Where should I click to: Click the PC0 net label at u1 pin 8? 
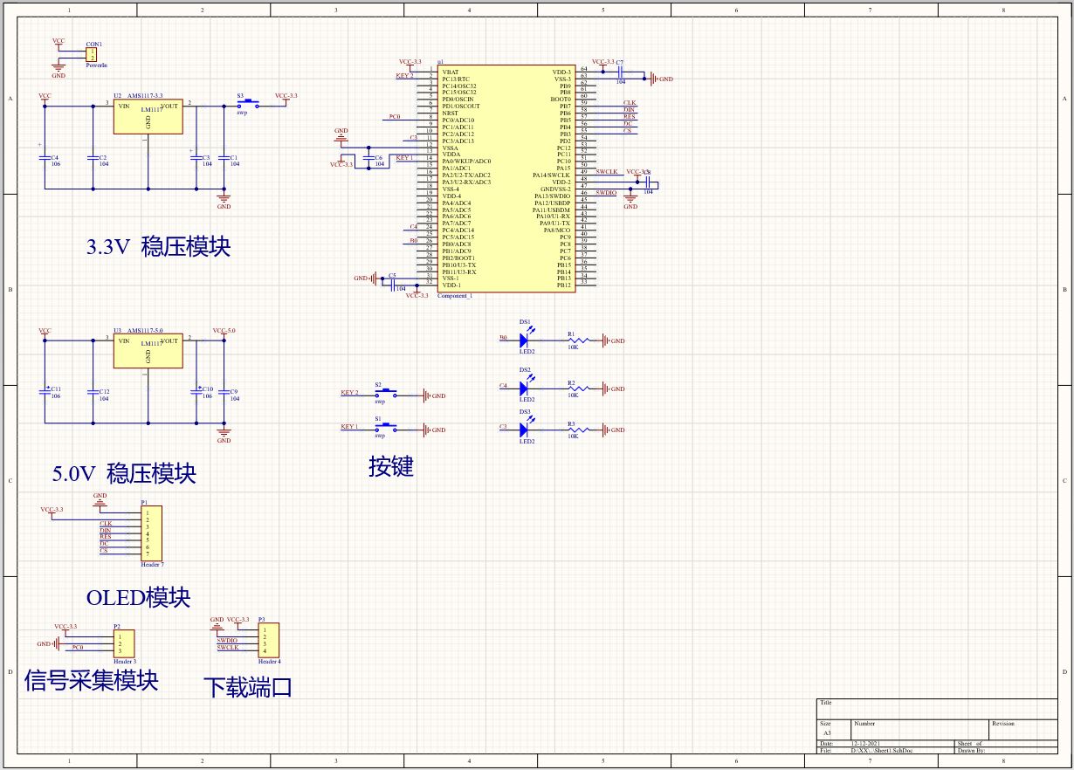pos(395,116)
